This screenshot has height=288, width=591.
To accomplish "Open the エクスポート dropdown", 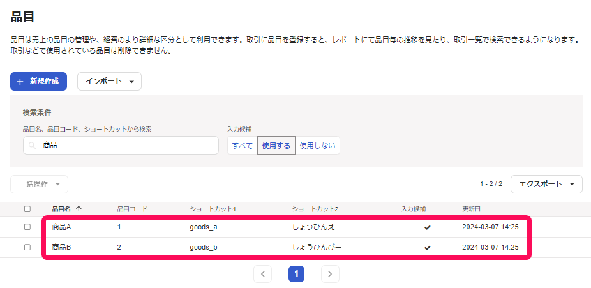I will [546, 185].
